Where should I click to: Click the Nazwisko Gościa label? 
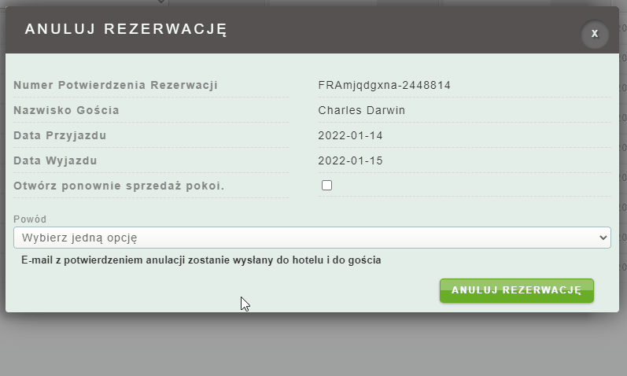tap(67, 110)
